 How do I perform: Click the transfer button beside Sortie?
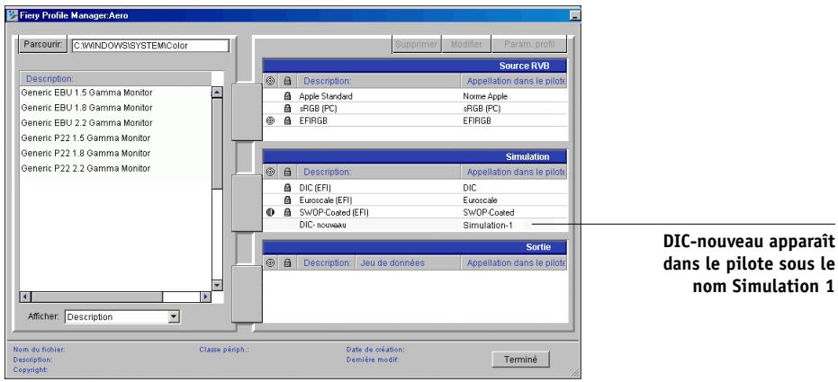click(247, 294)
